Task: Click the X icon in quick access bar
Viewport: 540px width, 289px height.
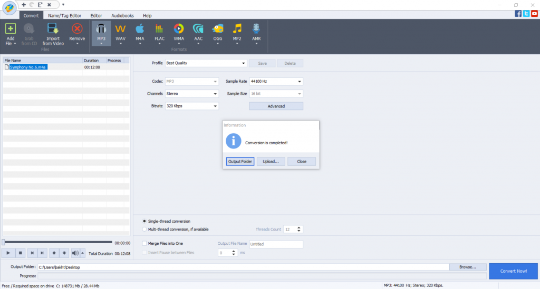Action: [49, 5]
